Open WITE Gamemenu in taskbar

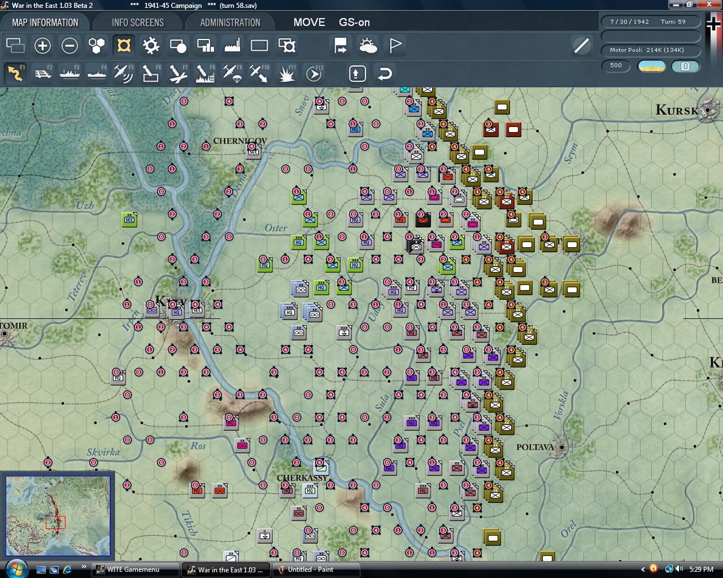click(136, 570)
